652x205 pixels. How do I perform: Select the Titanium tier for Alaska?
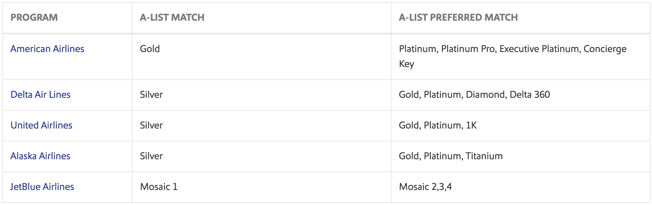click(x=484, y=156)
